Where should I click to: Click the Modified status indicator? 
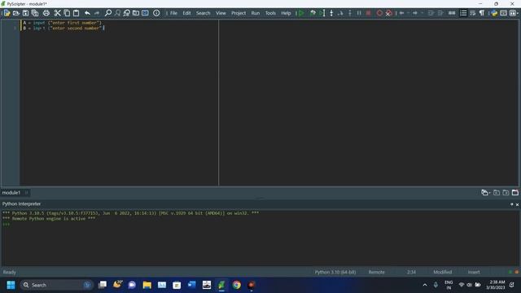[x=443, y=272]
